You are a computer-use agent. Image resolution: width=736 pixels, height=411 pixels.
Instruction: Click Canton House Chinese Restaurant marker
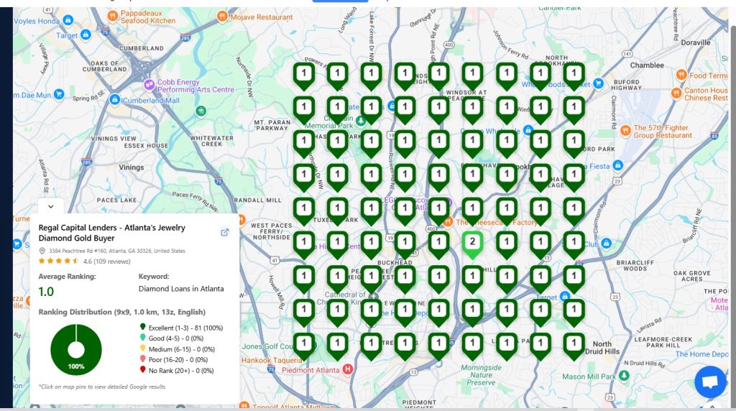pyautogui.click(x=676, y=93)
